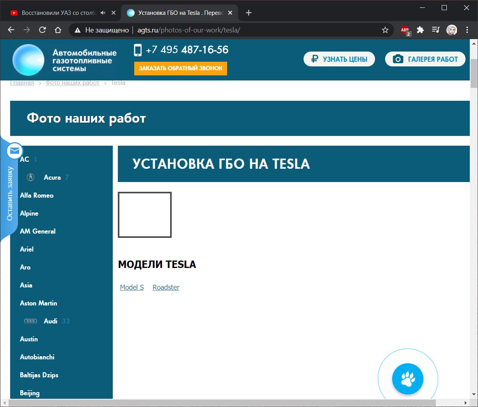The height and width of the screenshot is (407, 478).
Task: Select Baltijas Dzips brand
Action: [x=39, y=375]
